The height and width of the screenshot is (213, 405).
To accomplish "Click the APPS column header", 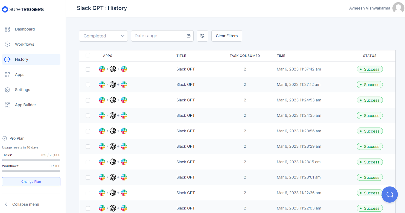I will point(108,56).
